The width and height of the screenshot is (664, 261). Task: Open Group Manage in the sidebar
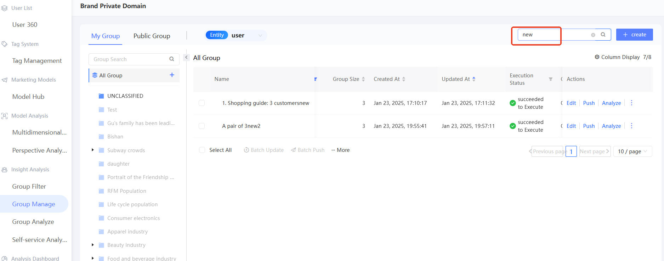[34, 204]
